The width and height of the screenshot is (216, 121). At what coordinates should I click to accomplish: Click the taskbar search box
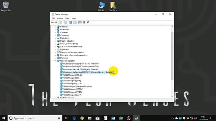tap(35, 118)
